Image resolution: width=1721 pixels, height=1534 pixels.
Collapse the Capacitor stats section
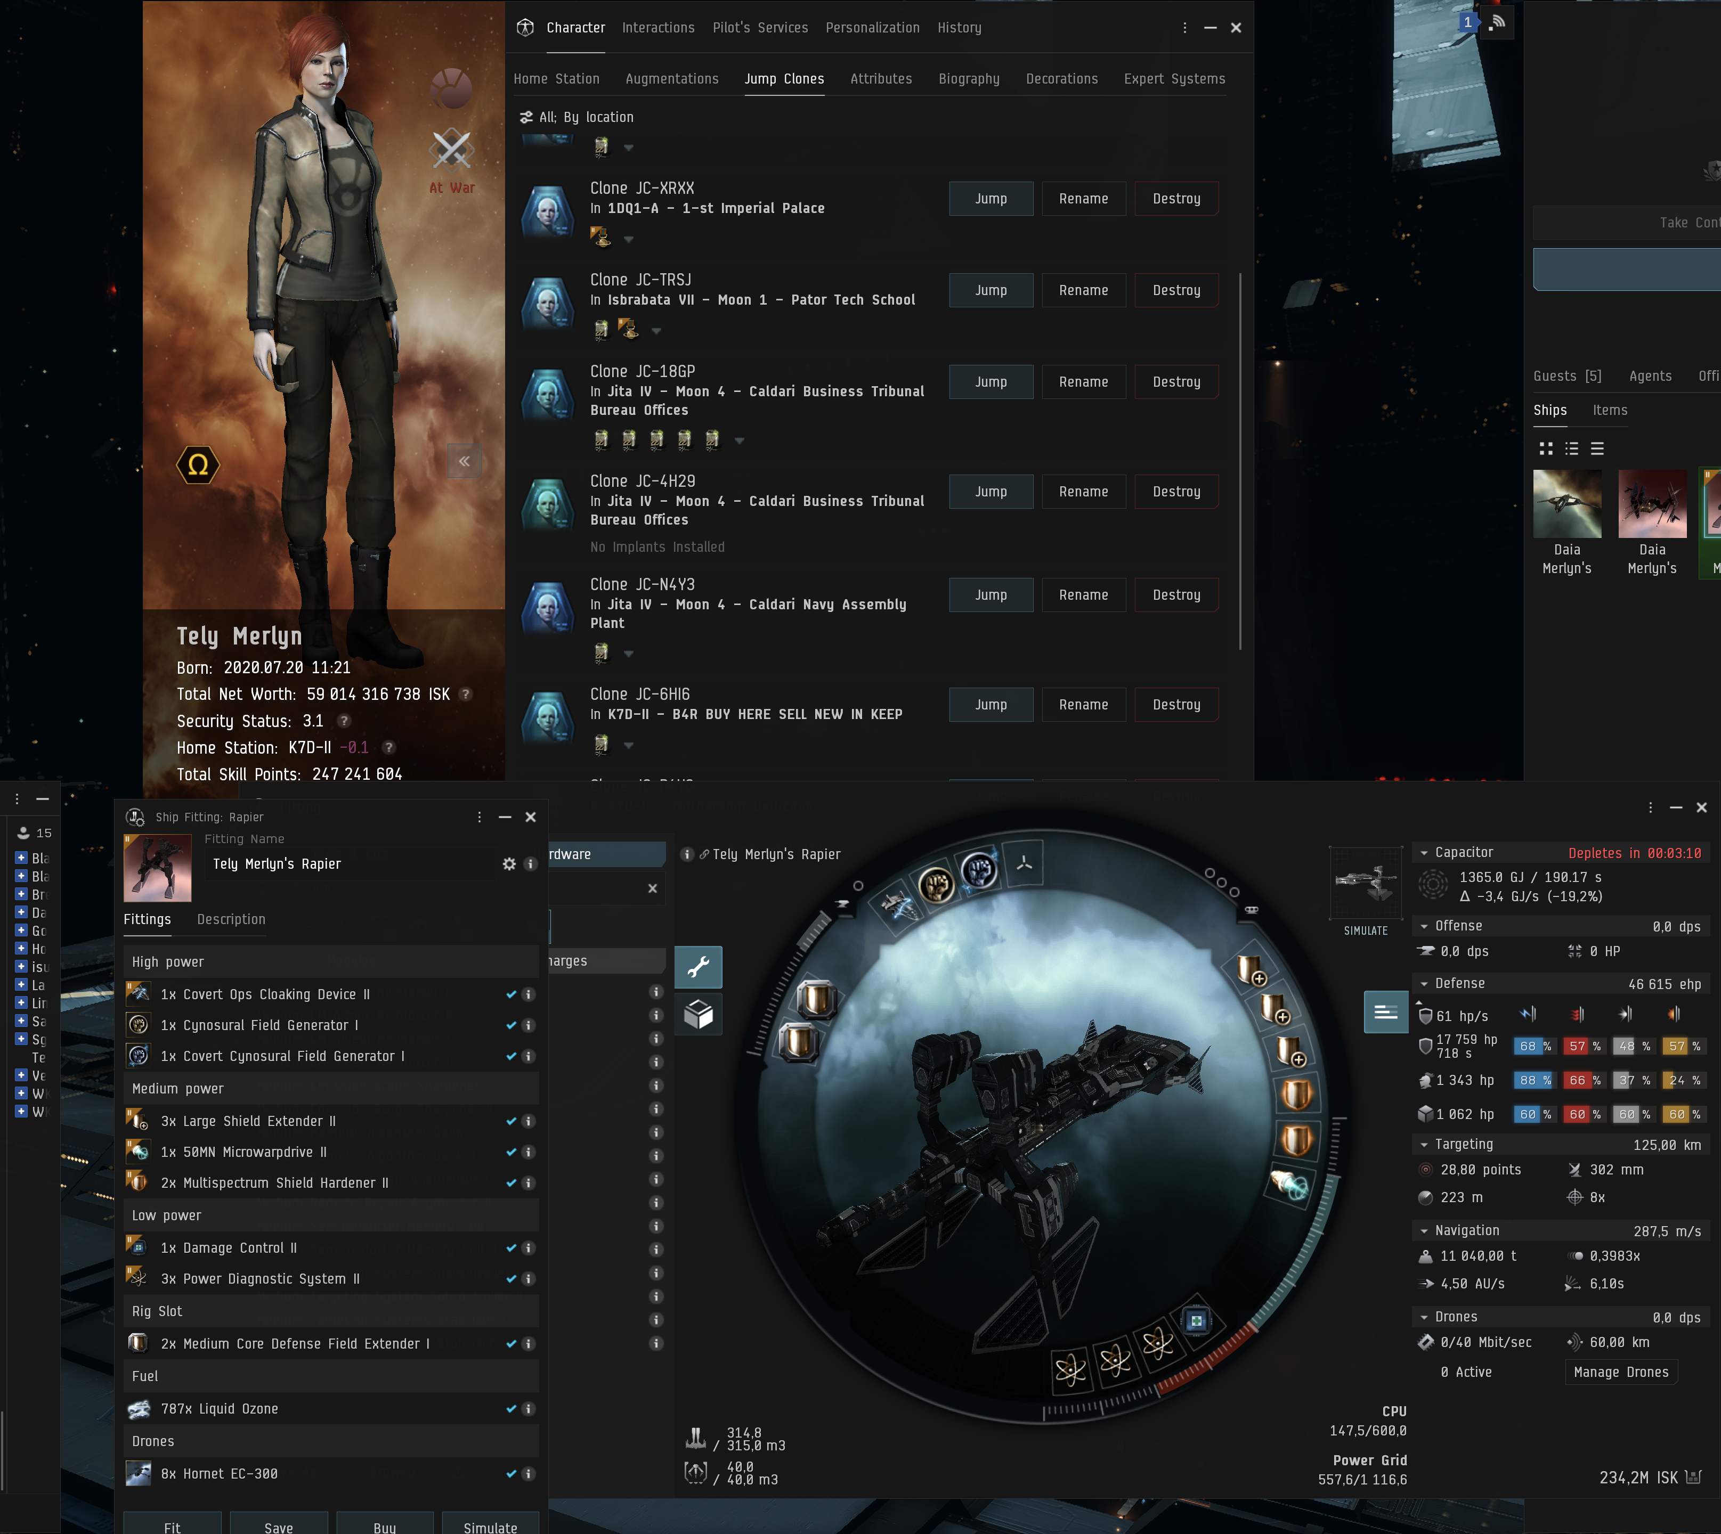coord(1424,853)
